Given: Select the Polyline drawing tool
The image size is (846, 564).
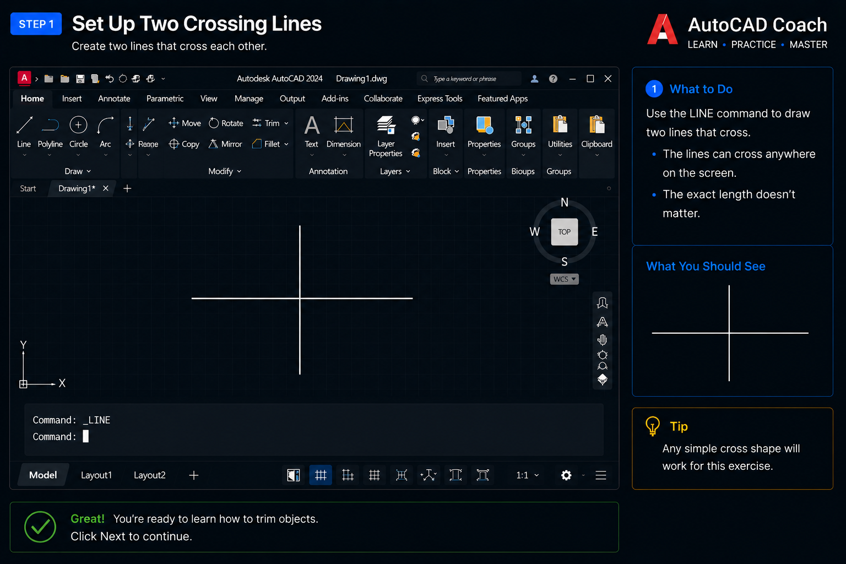Looking at the screenshot, I should pos(50,132).
